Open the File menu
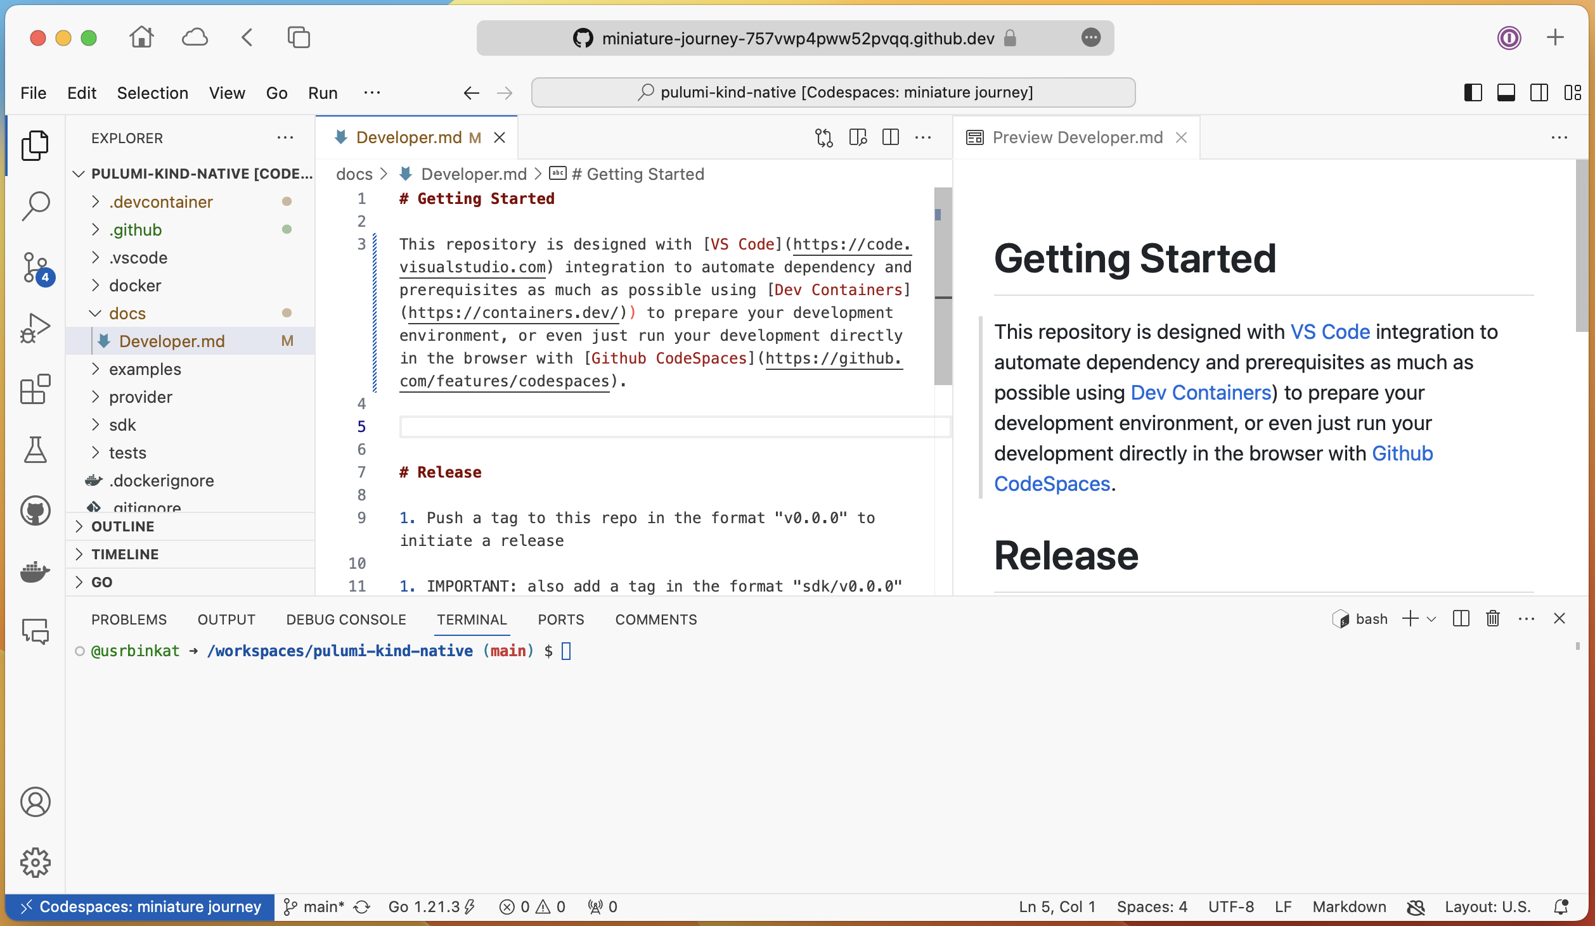 (33, 93)
